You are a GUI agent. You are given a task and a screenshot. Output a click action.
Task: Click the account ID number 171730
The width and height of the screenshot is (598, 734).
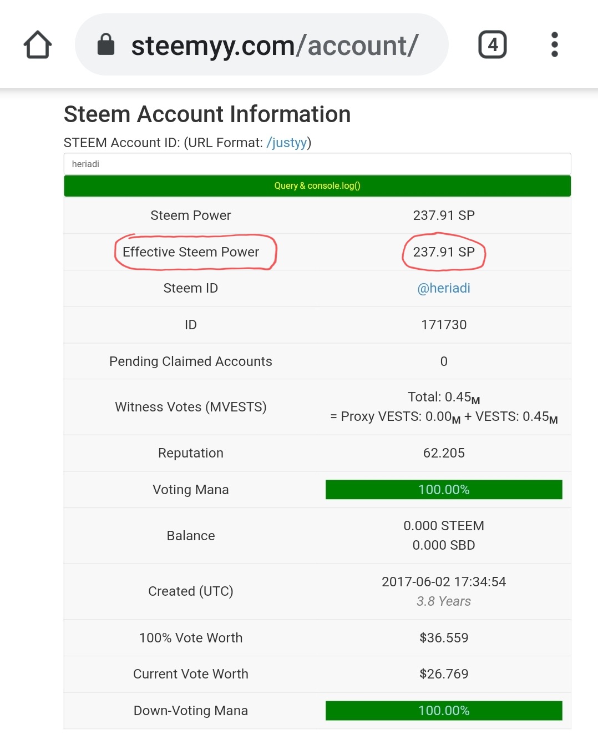click(444, 325)
